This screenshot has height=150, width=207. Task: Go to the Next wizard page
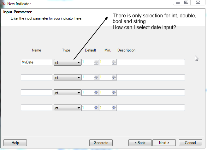click(x=164, y=143)
